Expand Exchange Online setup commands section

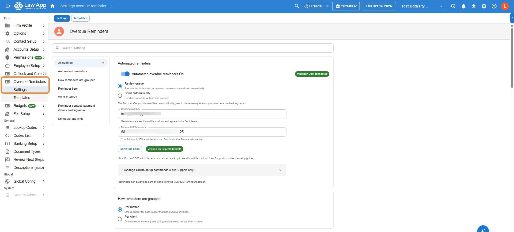[x=202, y=170]
